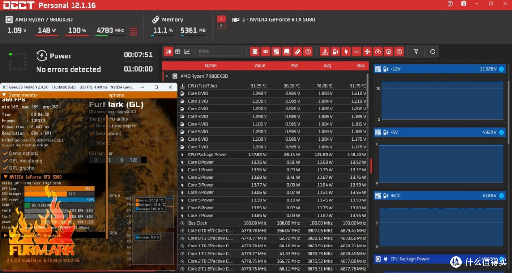Sort sensors by the Avg column
The image size is (512, 273).
[x=327, y=65]
